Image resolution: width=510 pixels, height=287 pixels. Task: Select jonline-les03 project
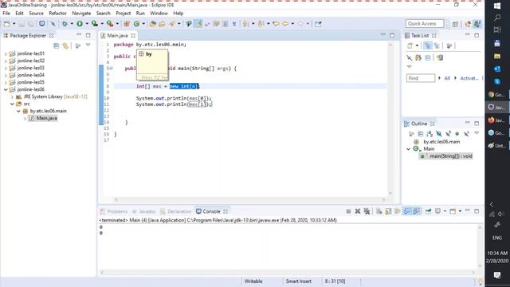[x=31, y=68]
